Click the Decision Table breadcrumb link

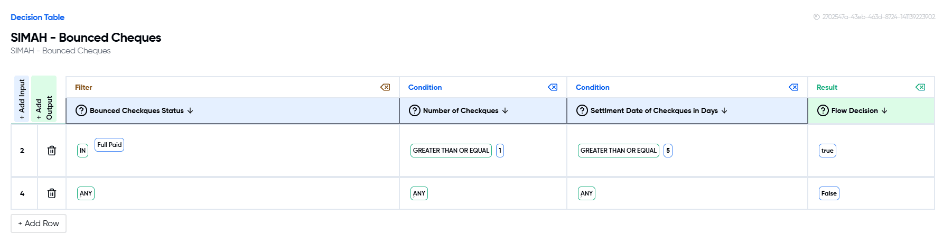[x=38, y=17]
